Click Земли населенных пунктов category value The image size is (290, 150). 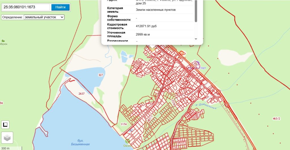(x=156, y=10)
